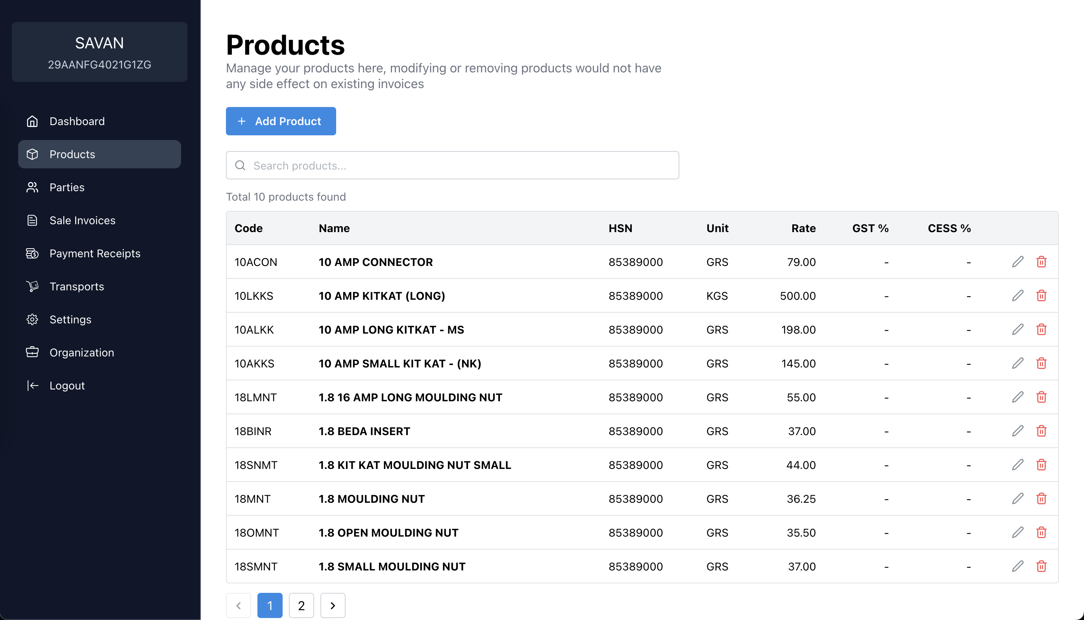Click the Add Product button
Screen dimensions: 1084x620
point(281,121)
